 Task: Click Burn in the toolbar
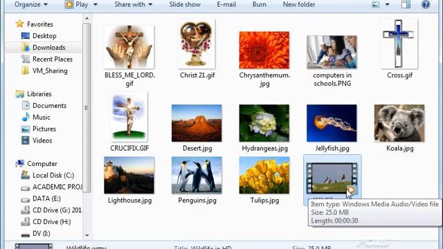coord(259,5)
